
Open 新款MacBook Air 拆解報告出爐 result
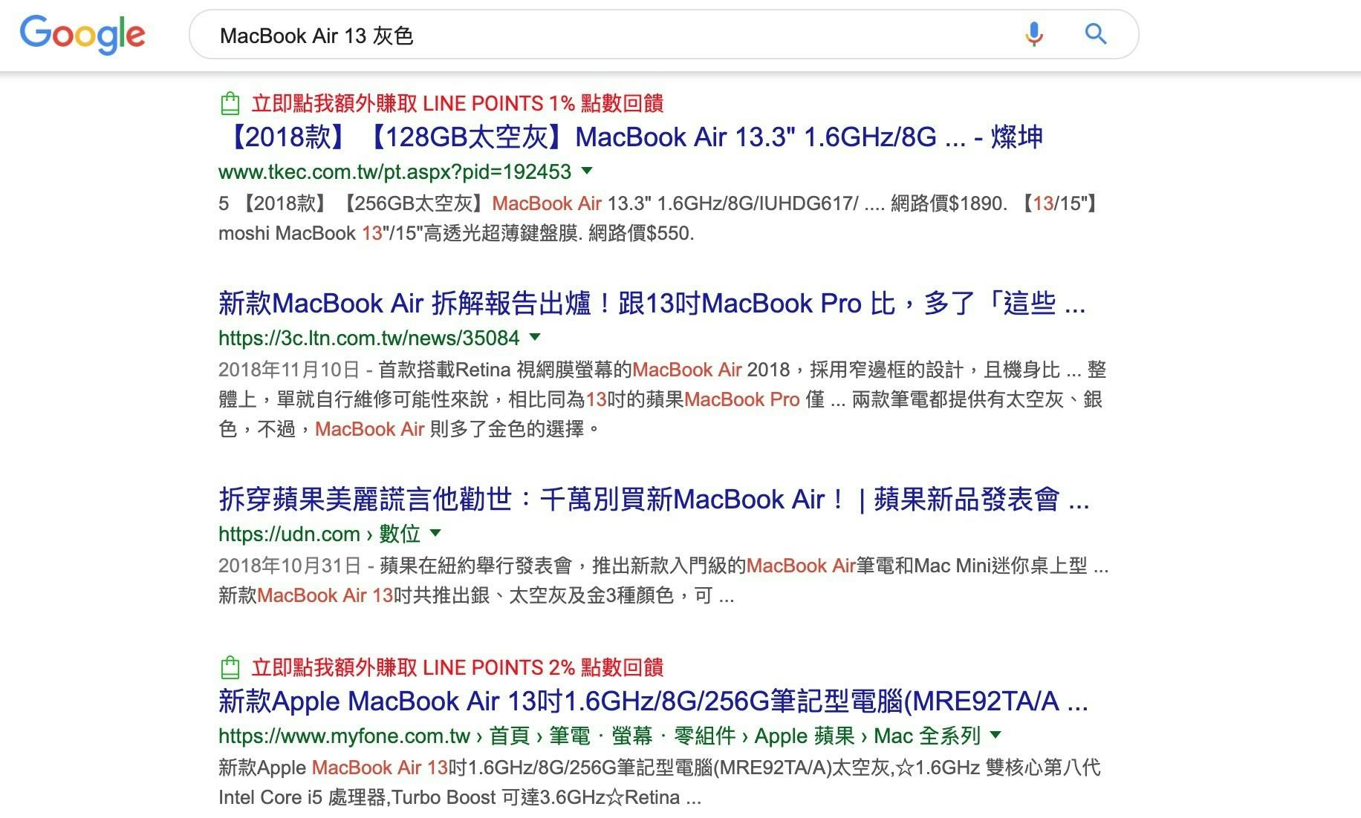pyautogui.click(x=652, y=304)
